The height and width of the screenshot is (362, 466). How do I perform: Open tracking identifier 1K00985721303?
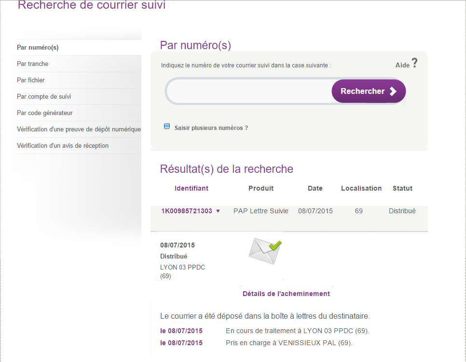pyautogui.click(x=187, y=211)
